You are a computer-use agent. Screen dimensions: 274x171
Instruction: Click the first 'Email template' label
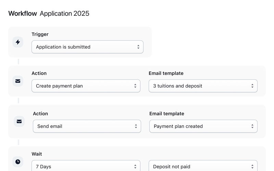(166, 73)
